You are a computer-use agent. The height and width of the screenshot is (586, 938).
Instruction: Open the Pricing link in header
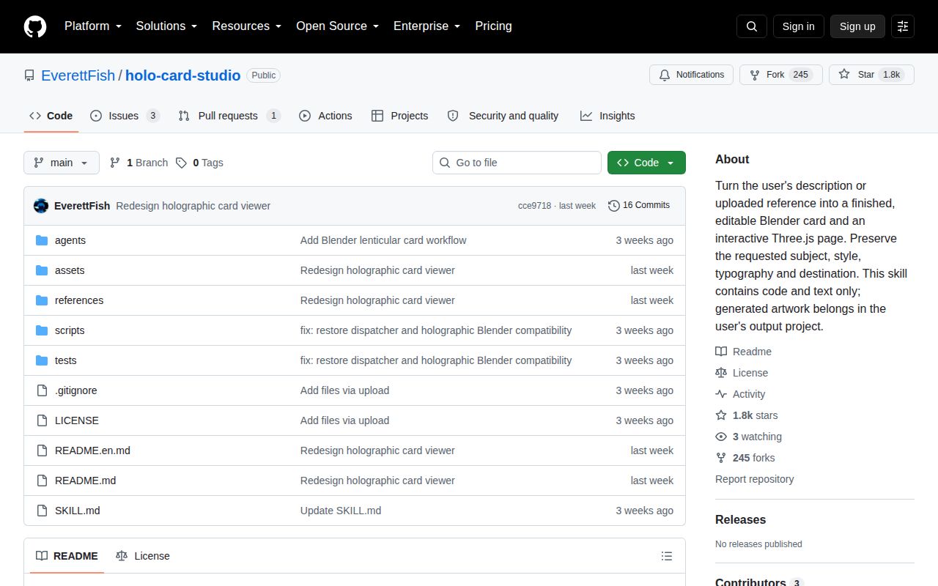493,26
